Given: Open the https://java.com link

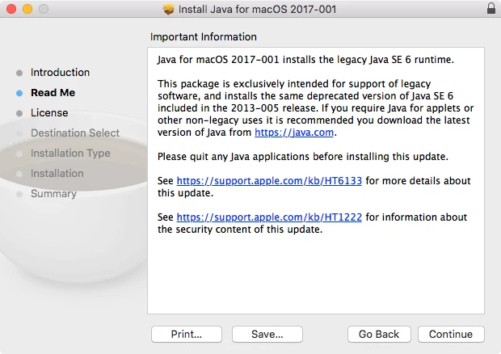Looking at the screenshot, I should pyautogui.click(x=294, y=133).
